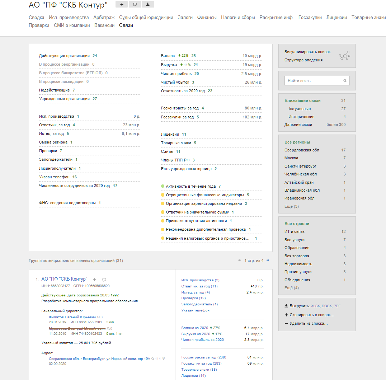The image size is (386, 380).
Task: Open the Скопировать в список… option
Action: pyautogui.click(x=311, y=315)
